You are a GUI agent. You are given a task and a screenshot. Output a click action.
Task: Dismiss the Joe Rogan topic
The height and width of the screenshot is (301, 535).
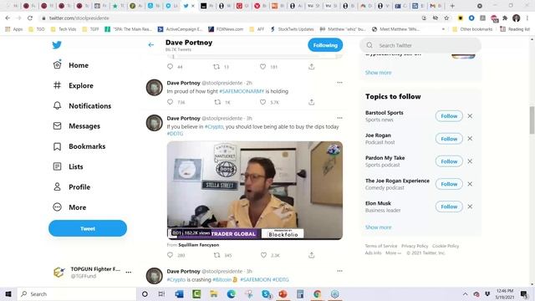point(470,139)
